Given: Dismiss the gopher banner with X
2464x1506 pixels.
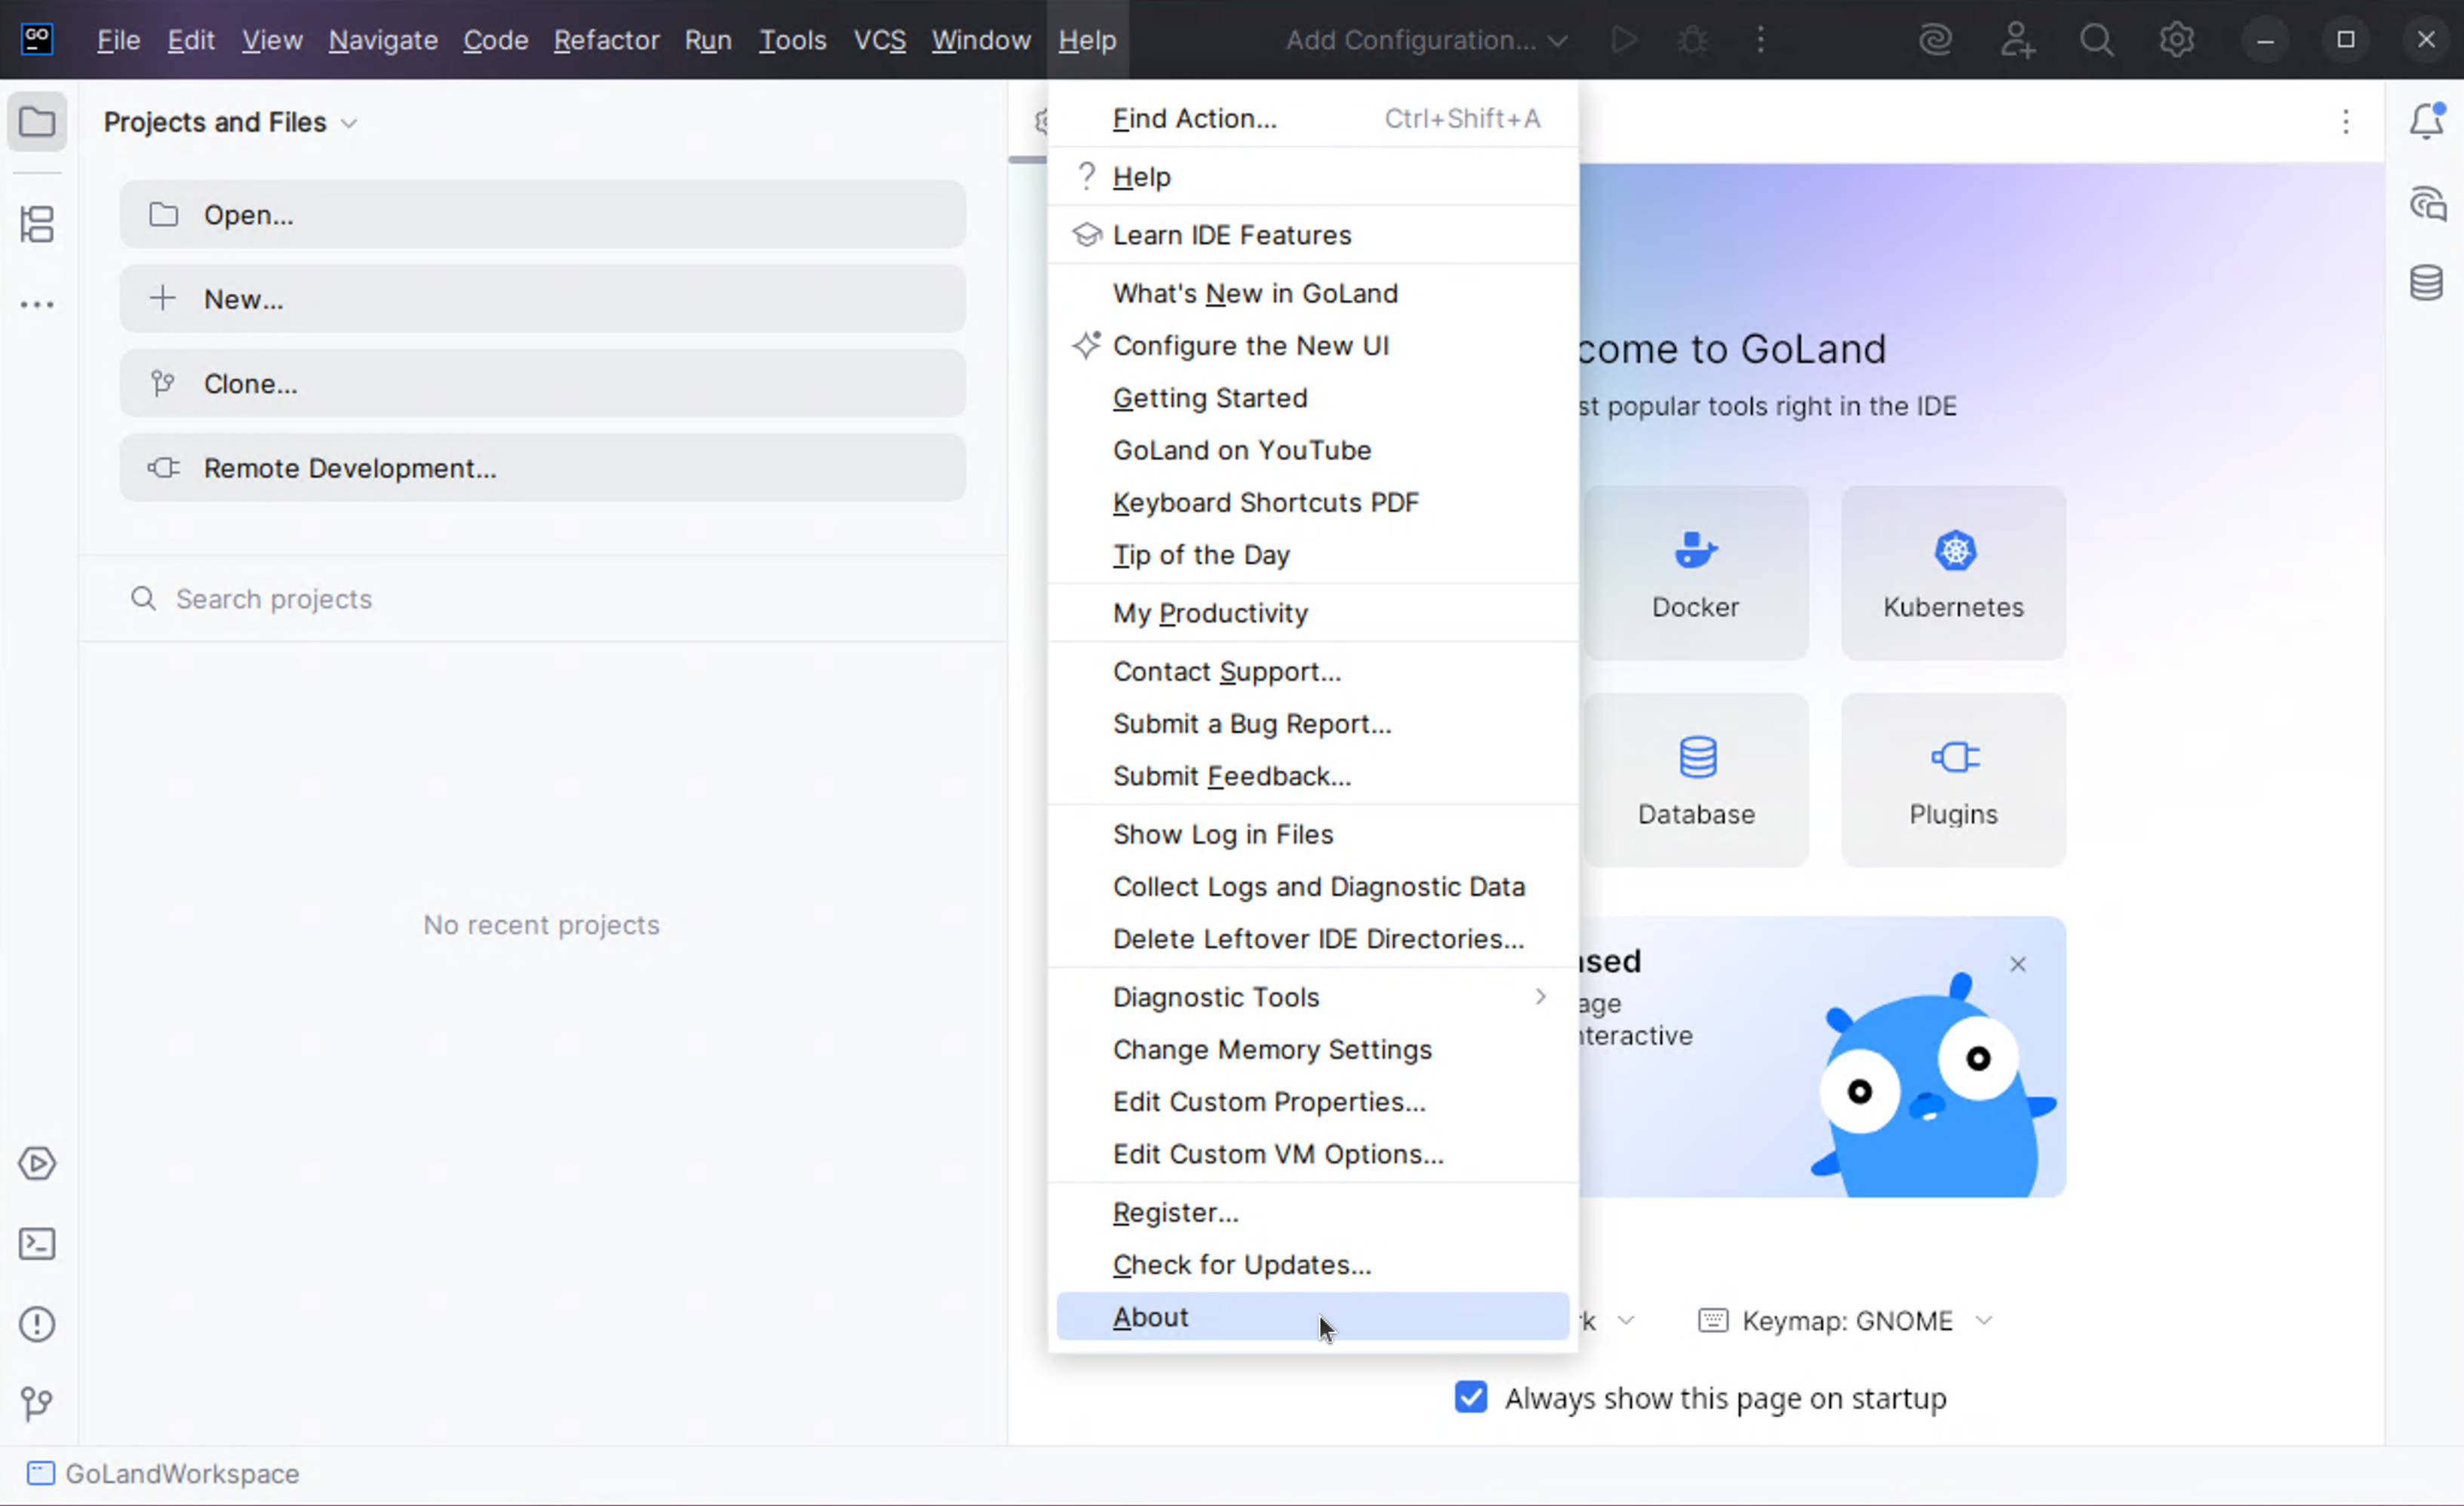Looking at the screenshot, I should [2018, 964].
